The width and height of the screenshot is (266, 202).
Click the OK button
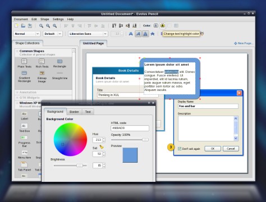click(x=213, y=149)
